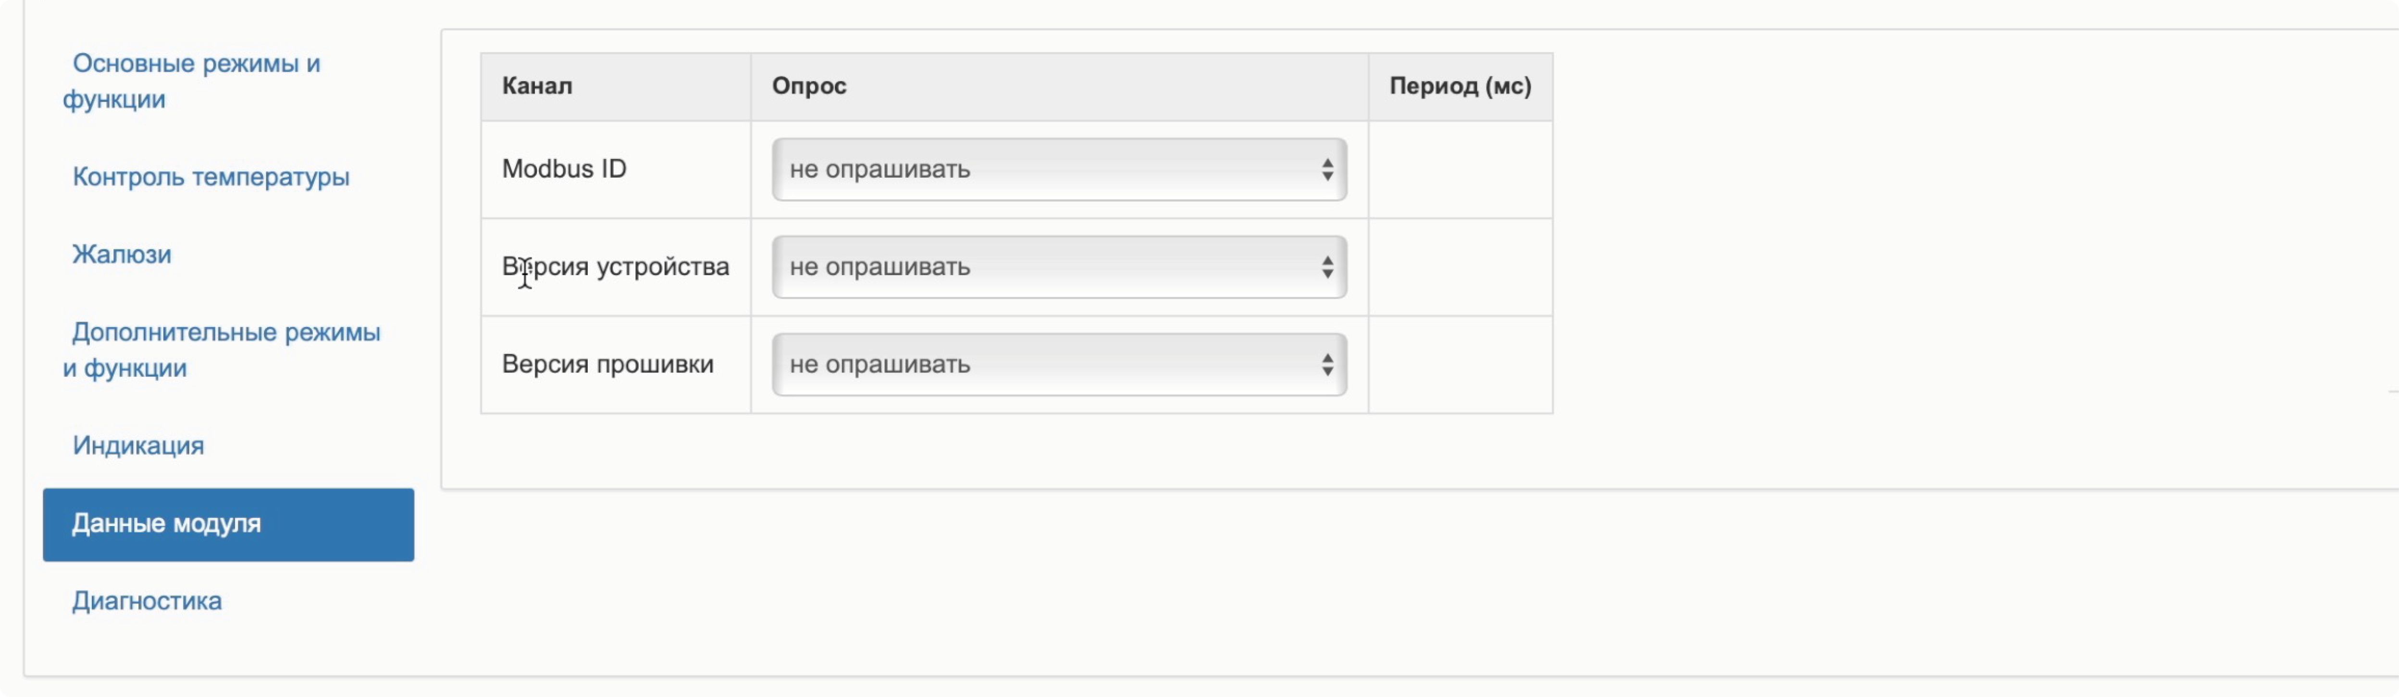Click the empty period cell for Версия прошивки
The width and height of the screenshot is (2399, 697).
[1459, 365]
